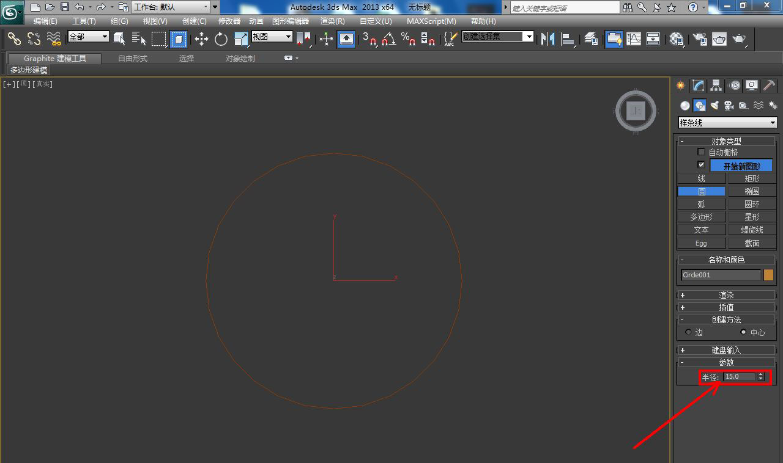Enable the 自动栅格 checkbox
Screen dimensions: 783x463
[x=701, y=151]
